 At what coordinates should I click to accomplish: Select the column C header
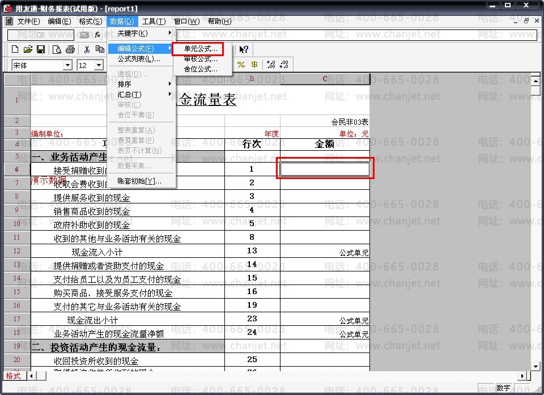[325, 79]
